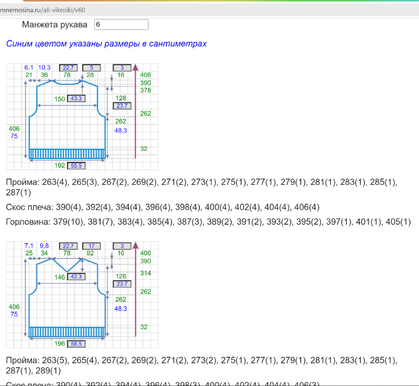Click the purple direction arrow in V-neck diagram

point(136,288)
